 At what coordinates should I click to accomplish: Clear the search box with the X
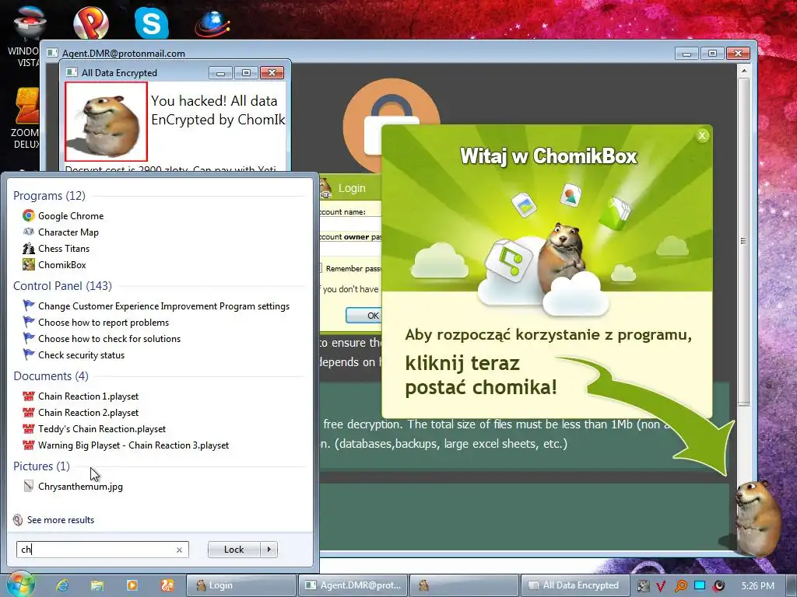click(x=179, y=550)
